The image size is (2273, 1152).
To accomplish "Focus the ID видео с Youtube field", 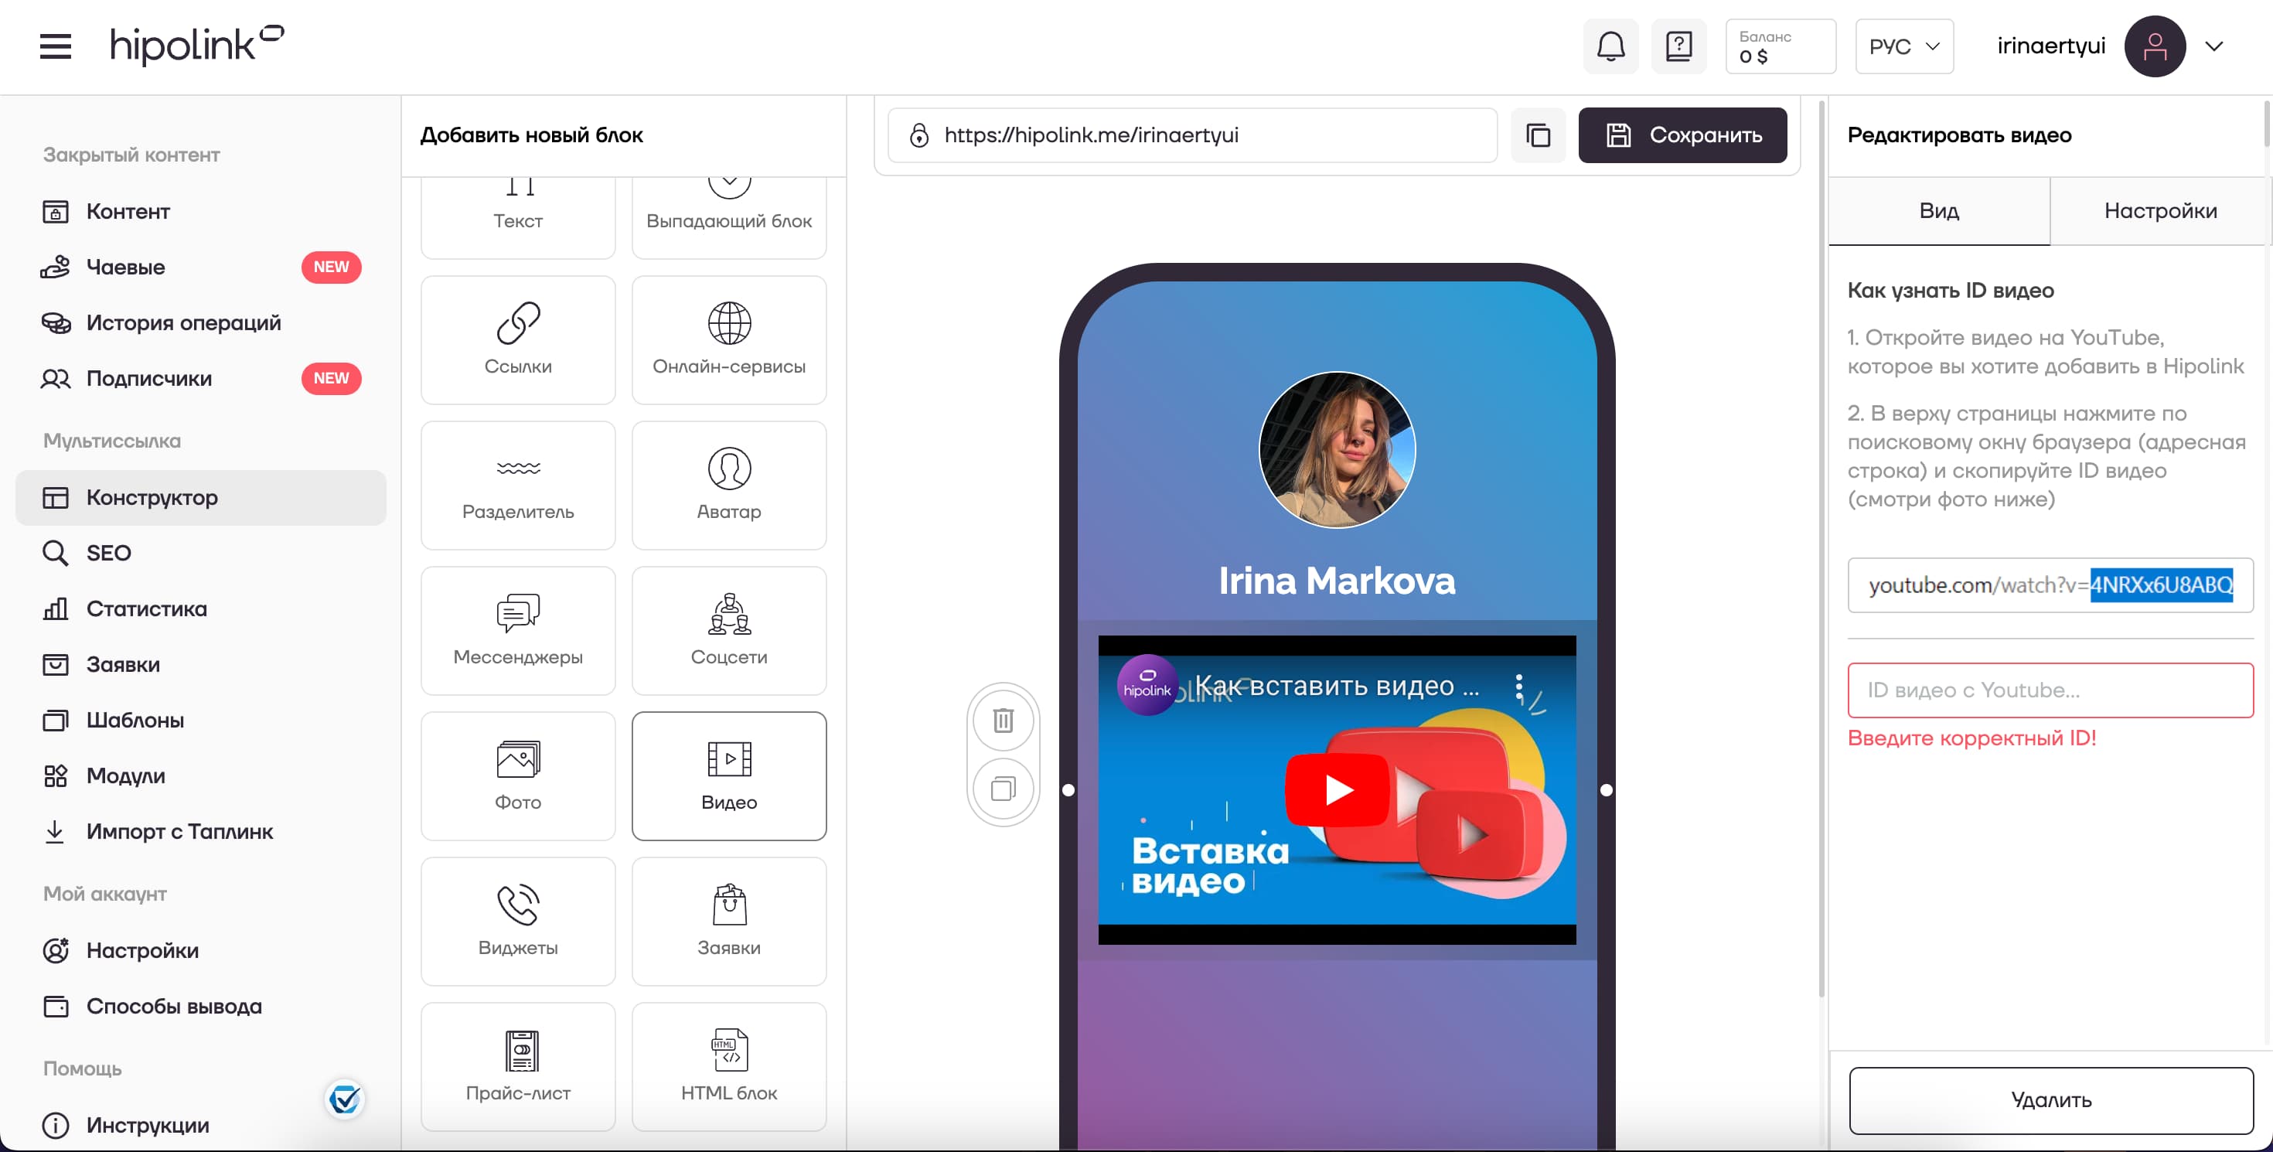I will pyautogui.click(x=2050, y=690).
